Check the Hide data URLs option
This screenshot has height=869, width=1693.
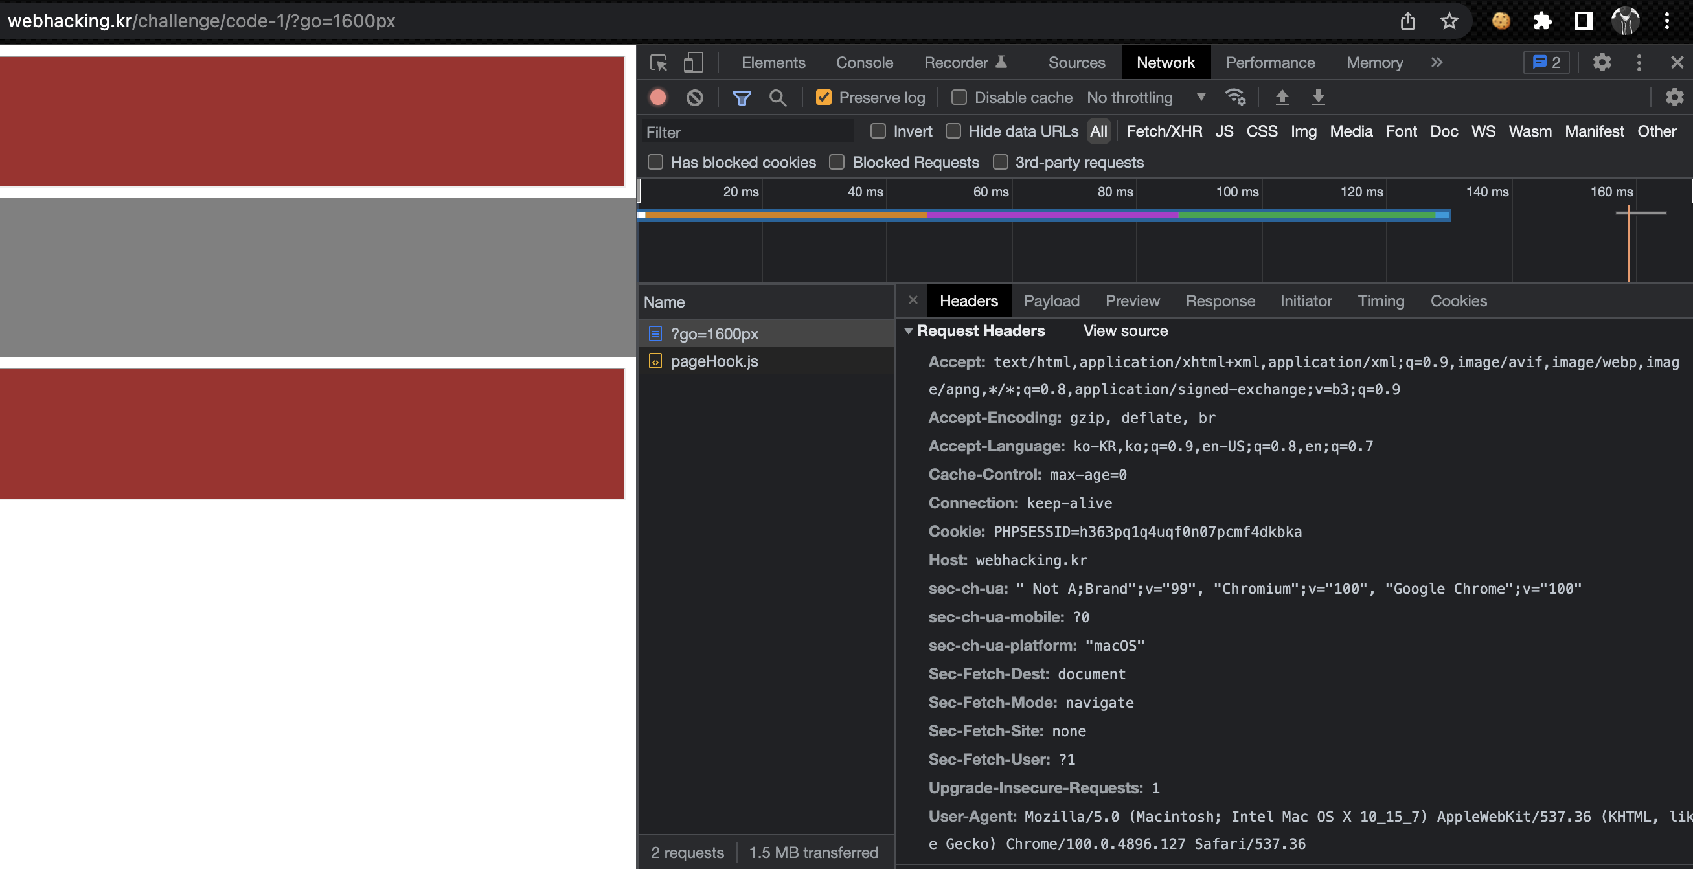tap(953, 131)
